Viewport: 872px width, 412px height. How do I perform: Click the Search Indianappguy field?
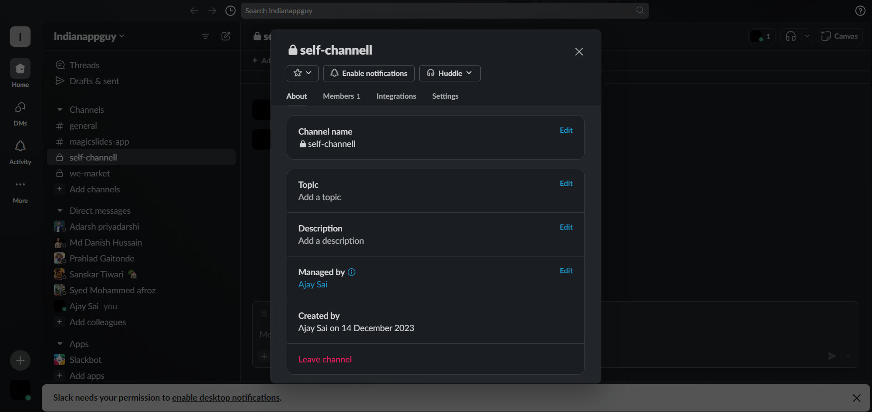(x=445, y=10)
